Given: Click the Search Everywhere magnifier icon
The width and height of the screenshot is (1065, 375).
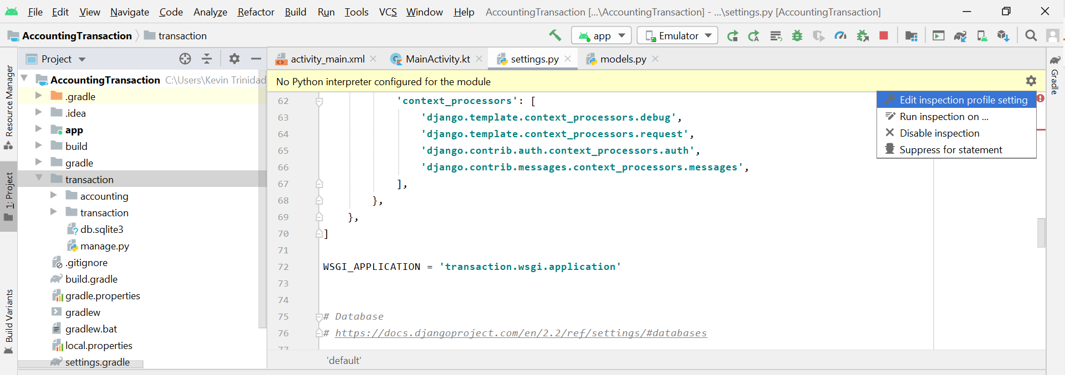Looking at the screenshot, I should [1031, 36].
